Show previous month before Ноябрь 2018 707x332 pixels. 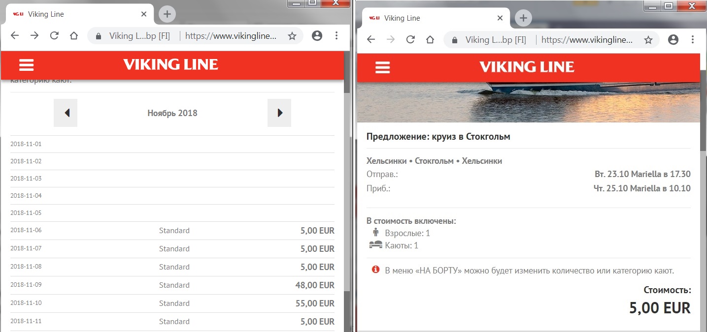66,113
